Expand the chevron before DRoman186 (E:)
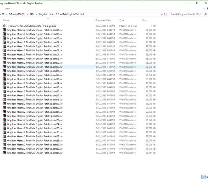 (7, 14)
